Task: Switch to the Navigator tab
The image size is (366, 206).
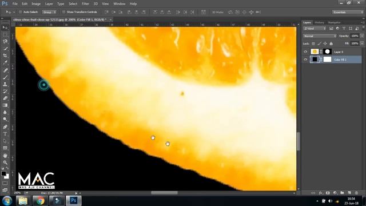Action: 334,23
